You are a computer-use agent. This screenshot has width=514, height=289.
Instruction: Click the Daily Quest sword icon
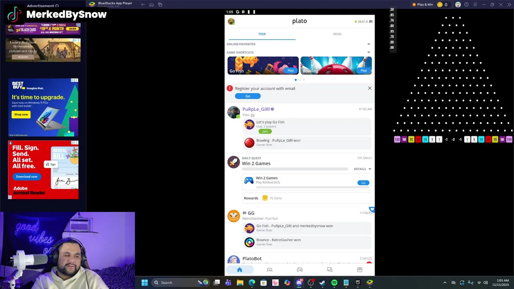click(x=233, y=162)
